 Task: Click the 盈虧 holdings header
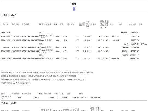[69, 93]
